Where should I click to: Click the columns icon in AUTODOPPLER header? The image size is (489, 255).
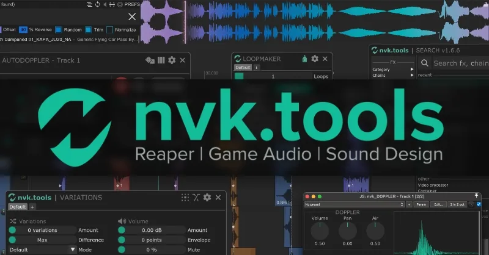point(161,60)
